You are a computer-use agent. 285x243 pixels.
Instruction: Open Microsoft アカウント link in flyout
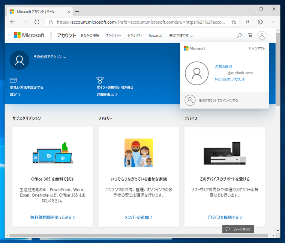click(230, 79)
